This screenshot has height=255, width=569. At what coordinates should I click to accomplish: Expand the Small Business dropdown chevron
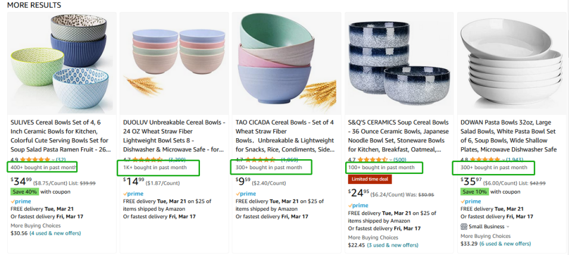coord(508,226)
